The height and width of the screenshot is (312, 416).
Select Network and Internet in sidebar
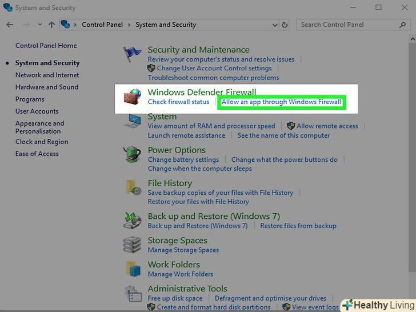point(47,75)
